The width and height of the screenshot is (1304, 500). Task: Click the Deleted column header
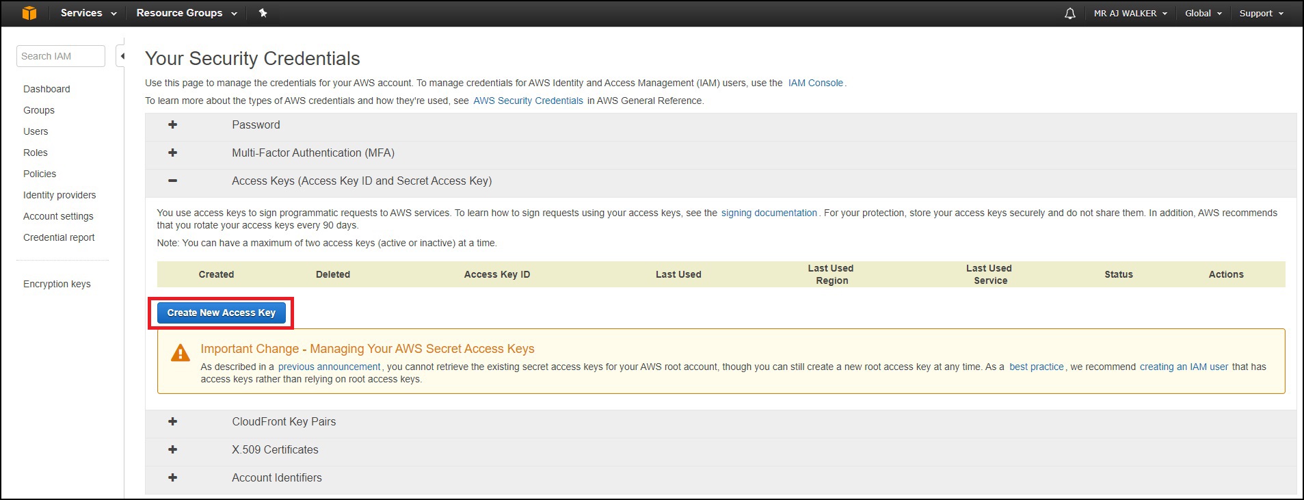click(x=333, y=274)
